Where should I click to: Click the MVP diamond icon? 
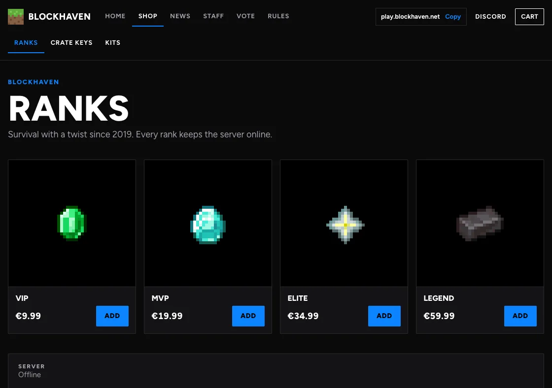point(207,225)
